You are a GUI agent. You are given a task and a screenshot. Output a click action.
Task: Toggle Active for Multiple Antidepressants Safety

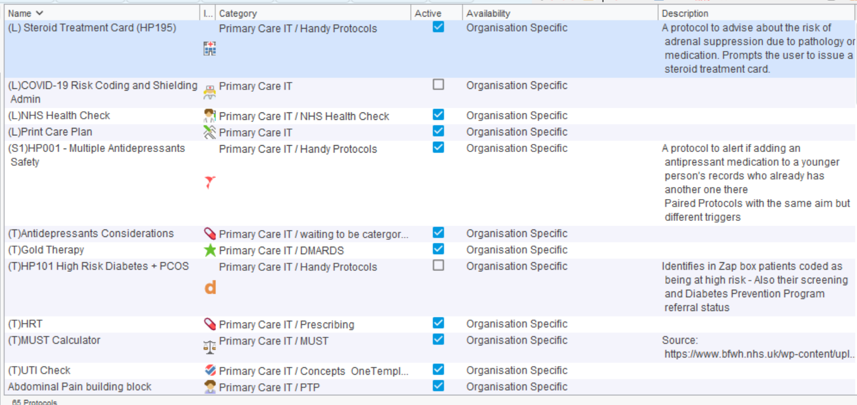438,147
